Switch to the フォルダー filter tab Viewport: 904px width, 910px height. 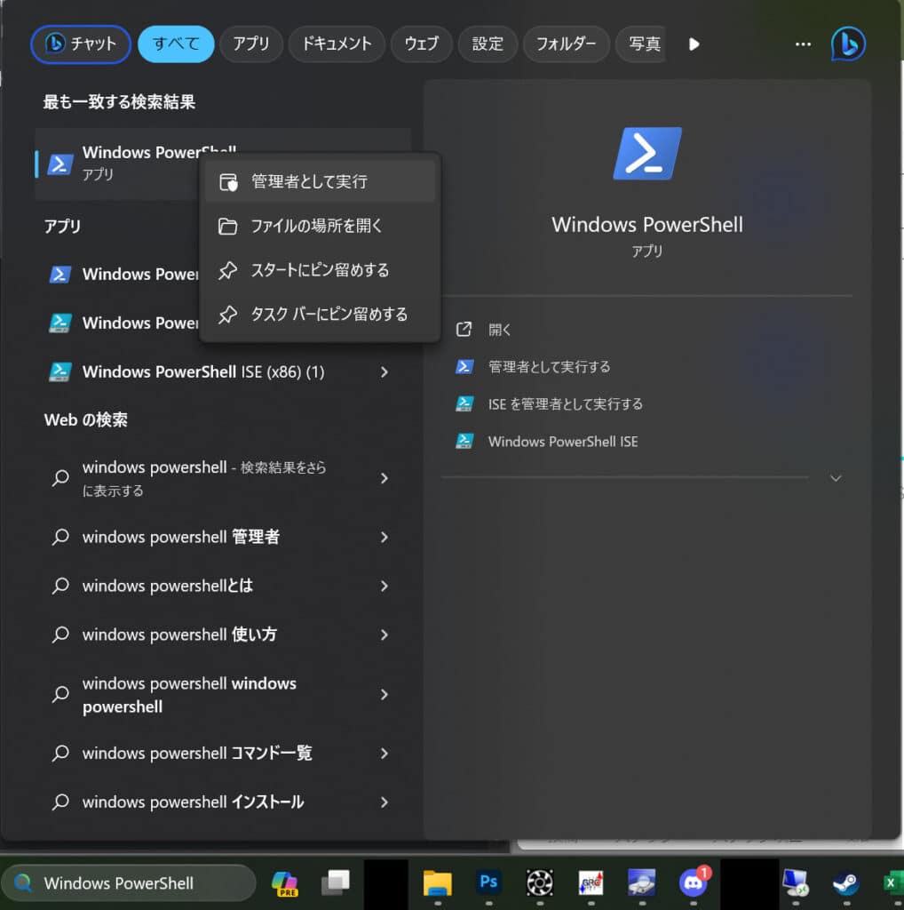(566, 44)
